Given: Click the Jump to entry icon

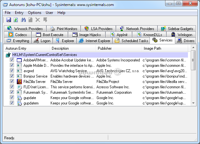Looking at the screenshot, I should (x=45, y=20).
